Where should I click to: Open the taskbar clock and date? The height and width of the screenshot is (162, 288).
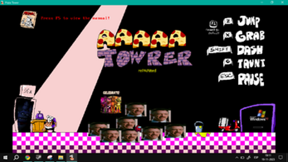(268, 157)
